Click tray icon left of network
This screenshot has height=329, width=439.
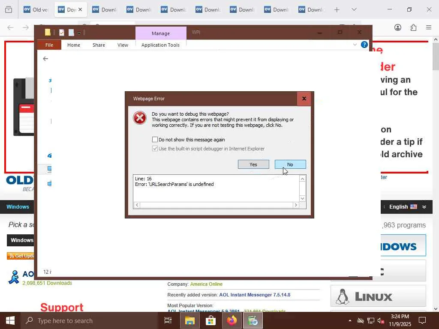tap(361, 320)
